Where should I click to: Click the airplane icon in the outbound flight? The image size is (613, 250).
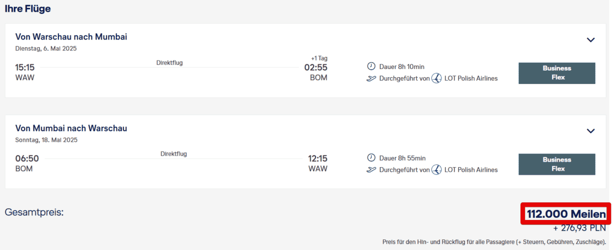coord(371,78)
